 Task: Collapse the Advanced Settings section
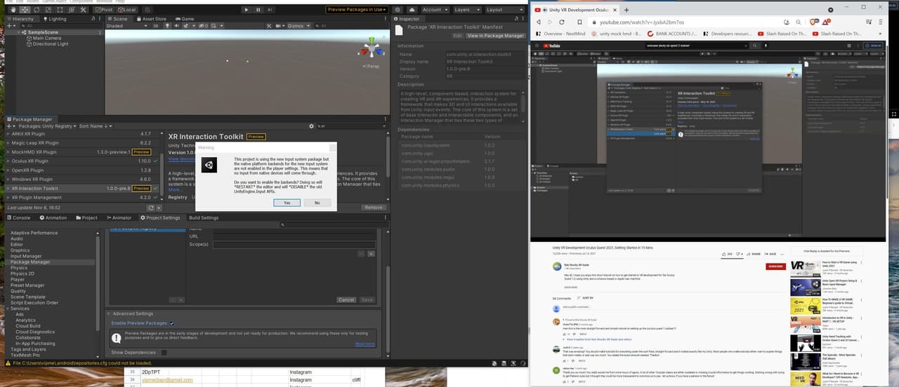pos(110,313)
